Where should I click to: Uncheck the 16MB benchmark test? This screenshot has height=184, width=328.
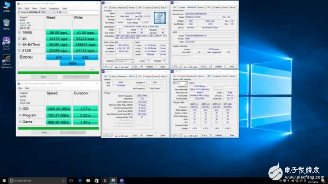[x=20, y=33]
